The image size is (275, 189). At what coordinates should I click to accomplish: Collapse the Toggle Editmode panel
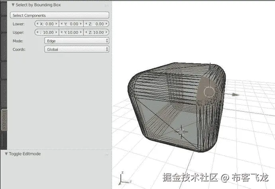pos(6,154)
